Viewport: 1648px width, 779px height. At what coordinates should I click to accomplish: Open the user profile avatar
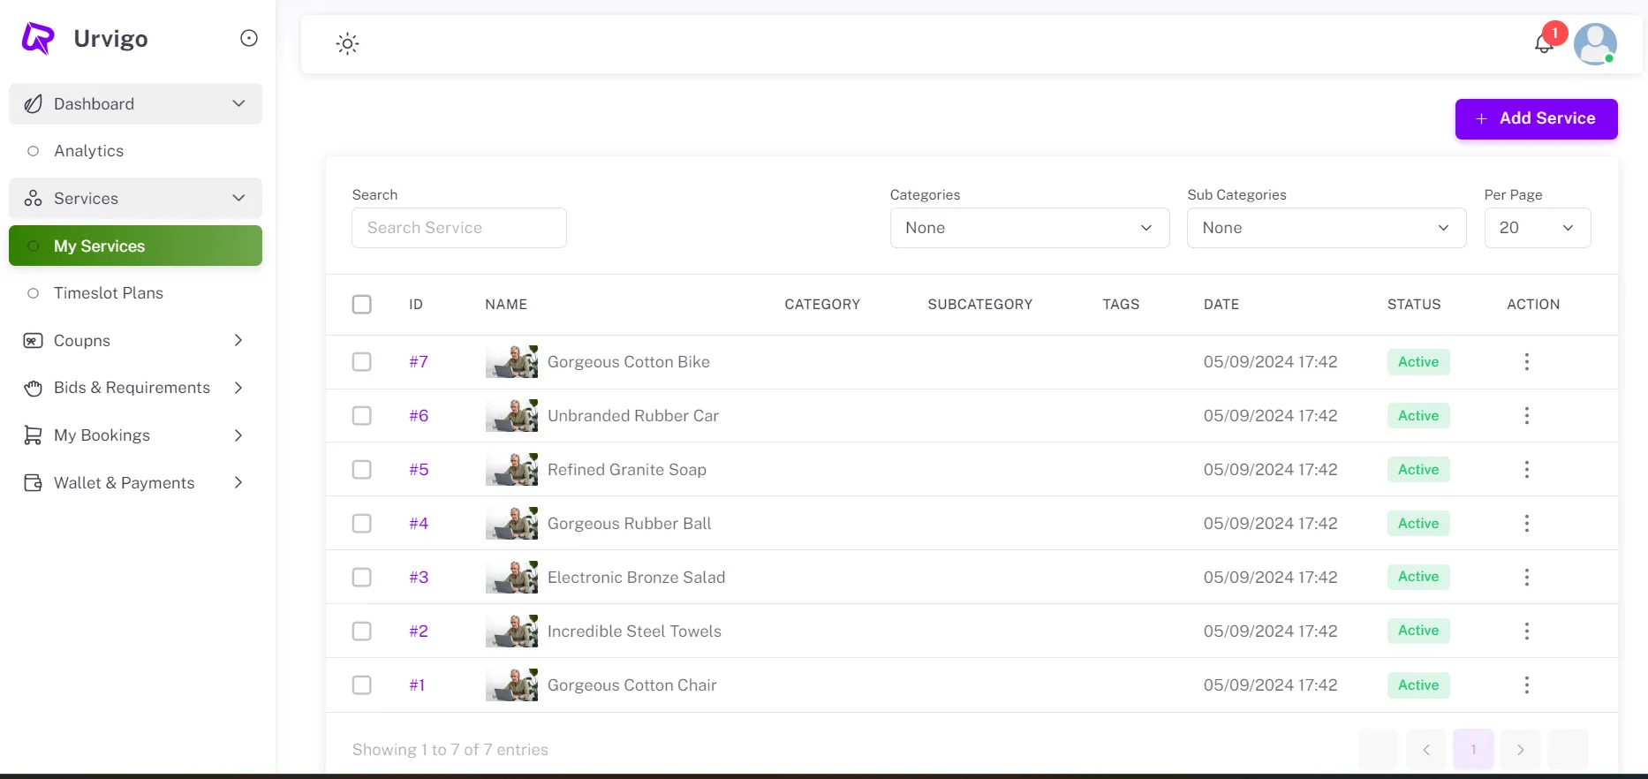click(1595, 44)
